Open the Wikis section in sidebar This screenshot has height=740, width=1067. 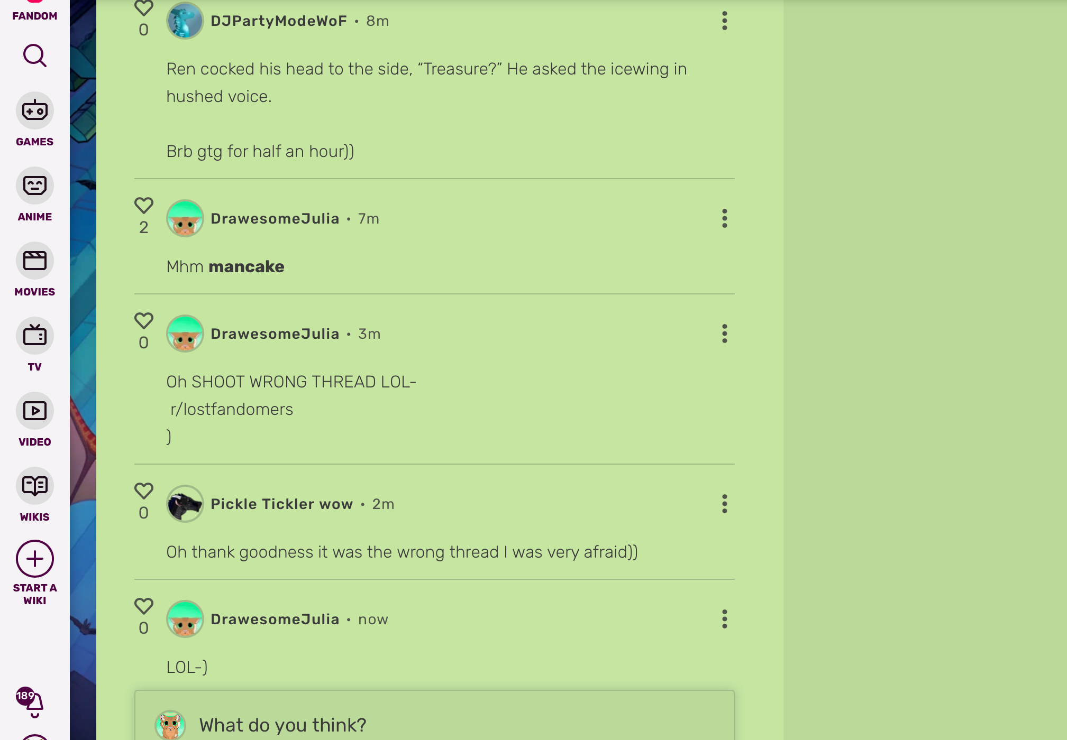(x=35, y=495)
